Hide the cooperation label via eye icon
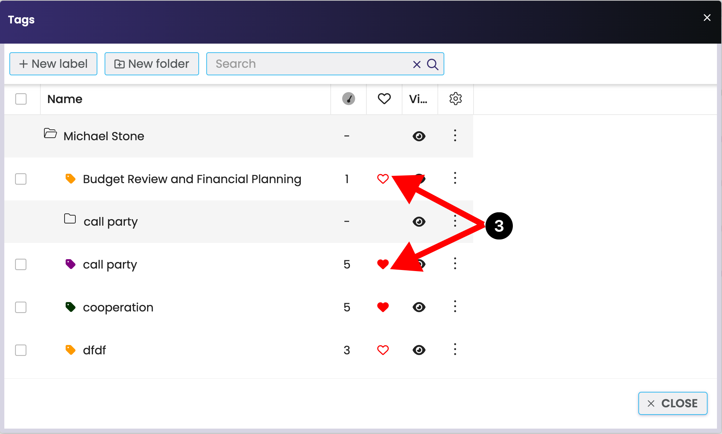This screenshot has height=434, width=722. coord(419,307)
